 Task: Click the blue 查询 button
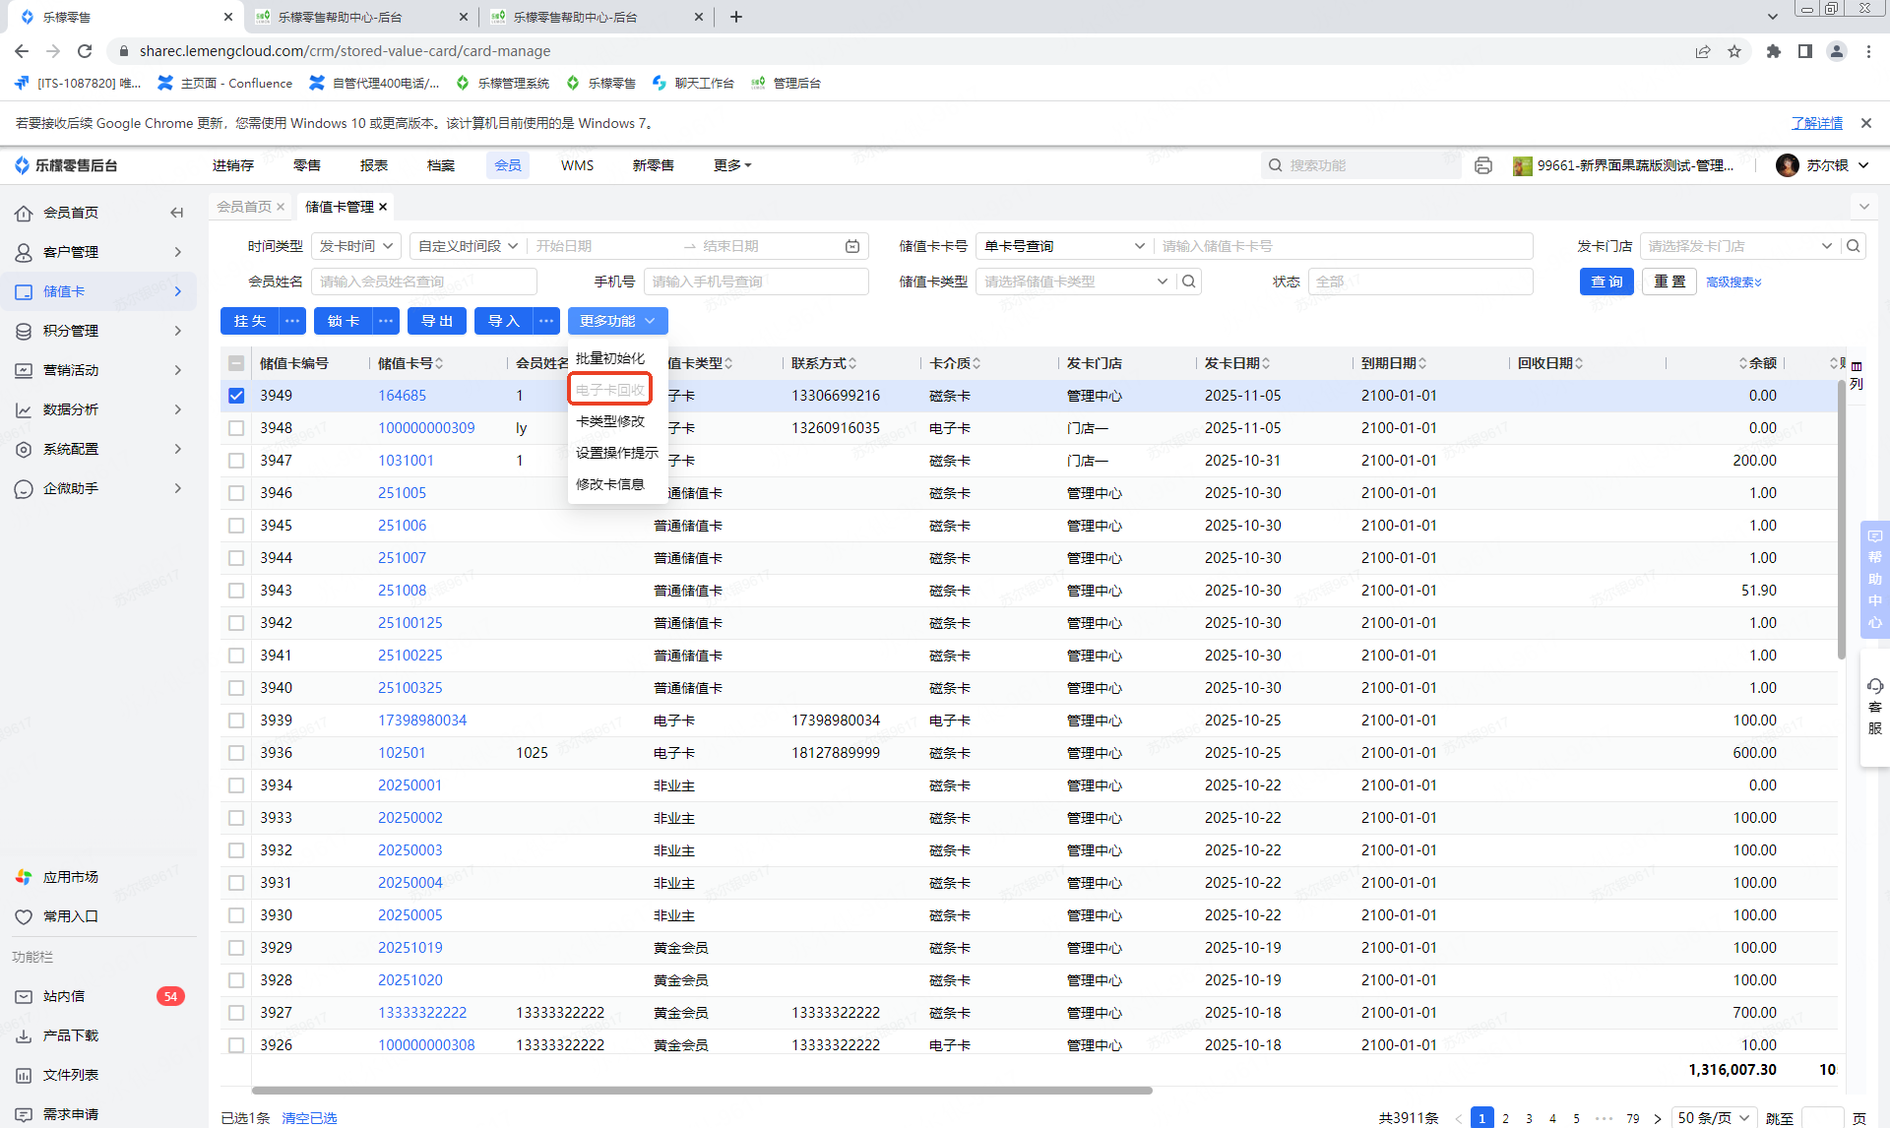coord(1606,282)
